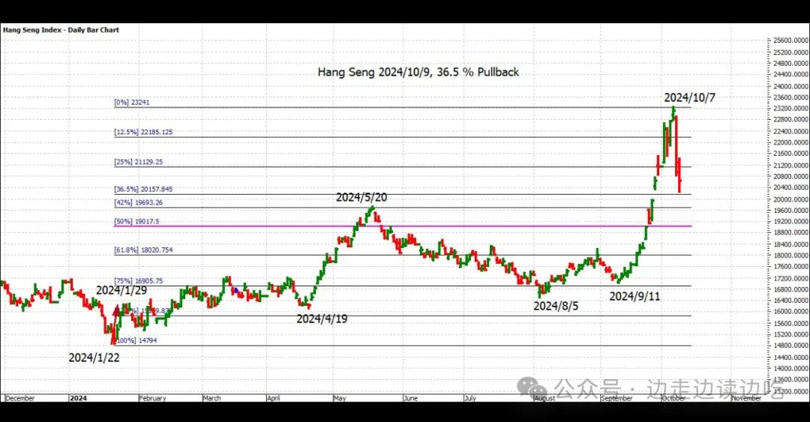Click November on the time axis
This screenshot has width=810, height=422.
746,398
